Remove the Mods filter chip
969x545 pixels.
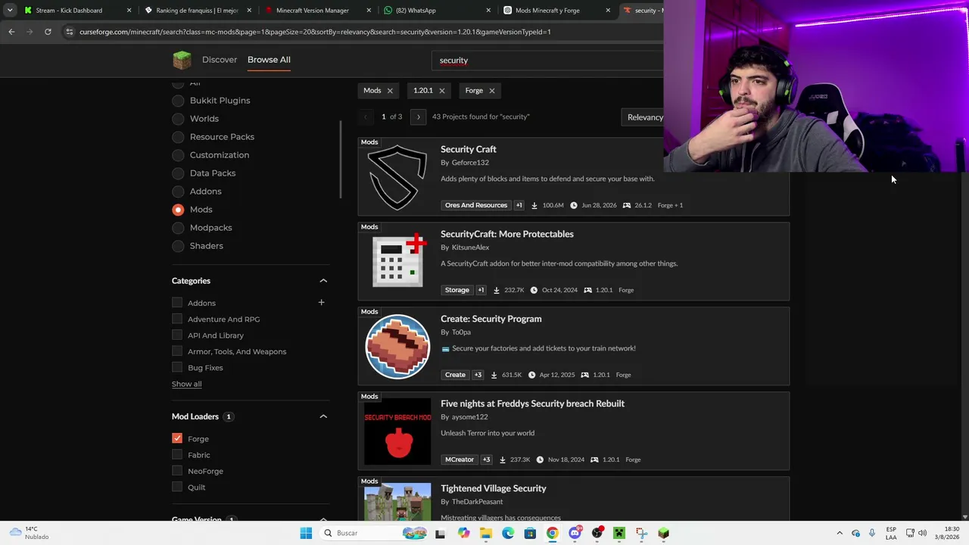click(x=390, y=91)
